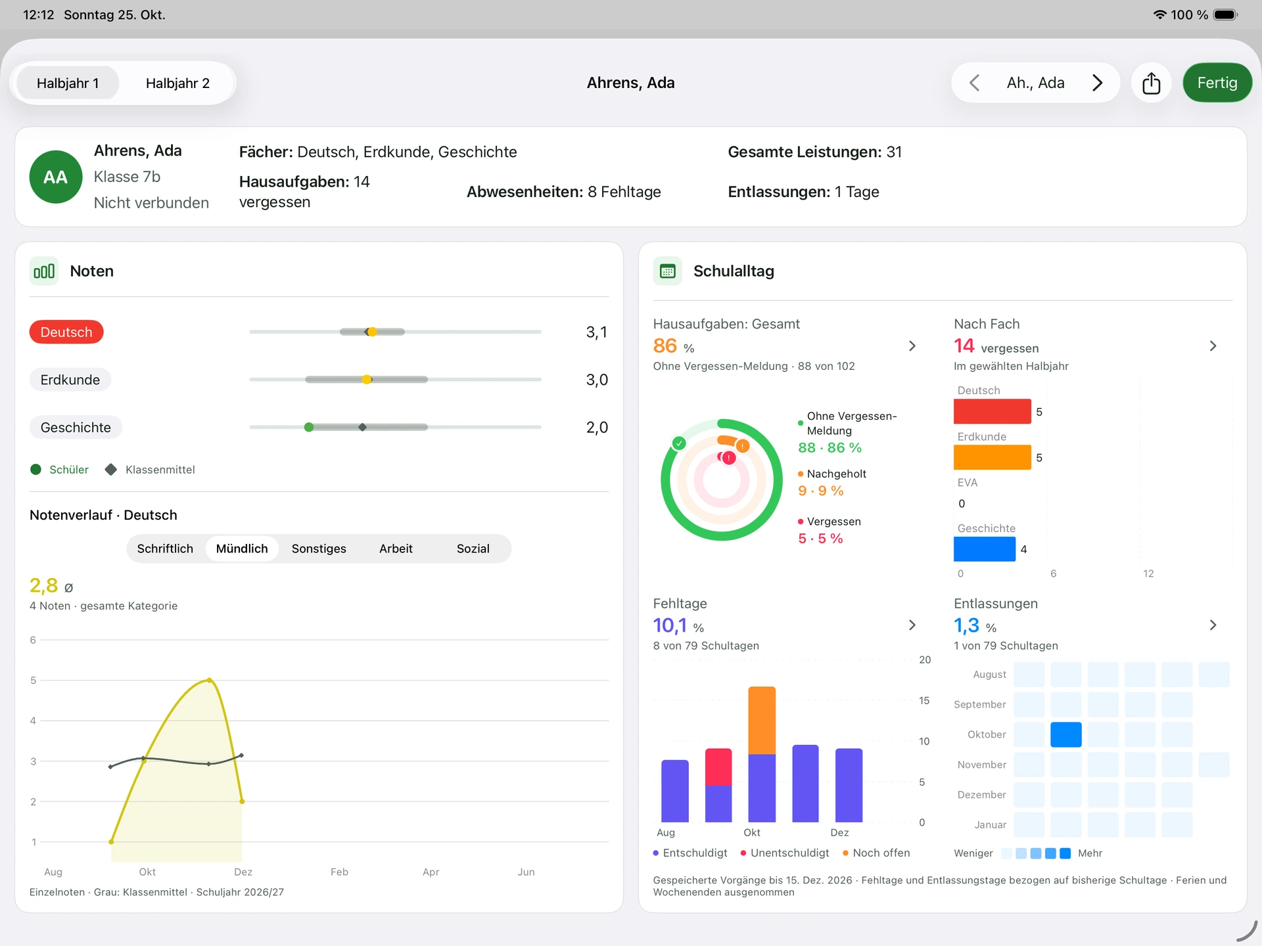1262x946 pixels.
Task: Expand Hausaufgaben Gesamt details chevron
Action: tap(912, 346)
